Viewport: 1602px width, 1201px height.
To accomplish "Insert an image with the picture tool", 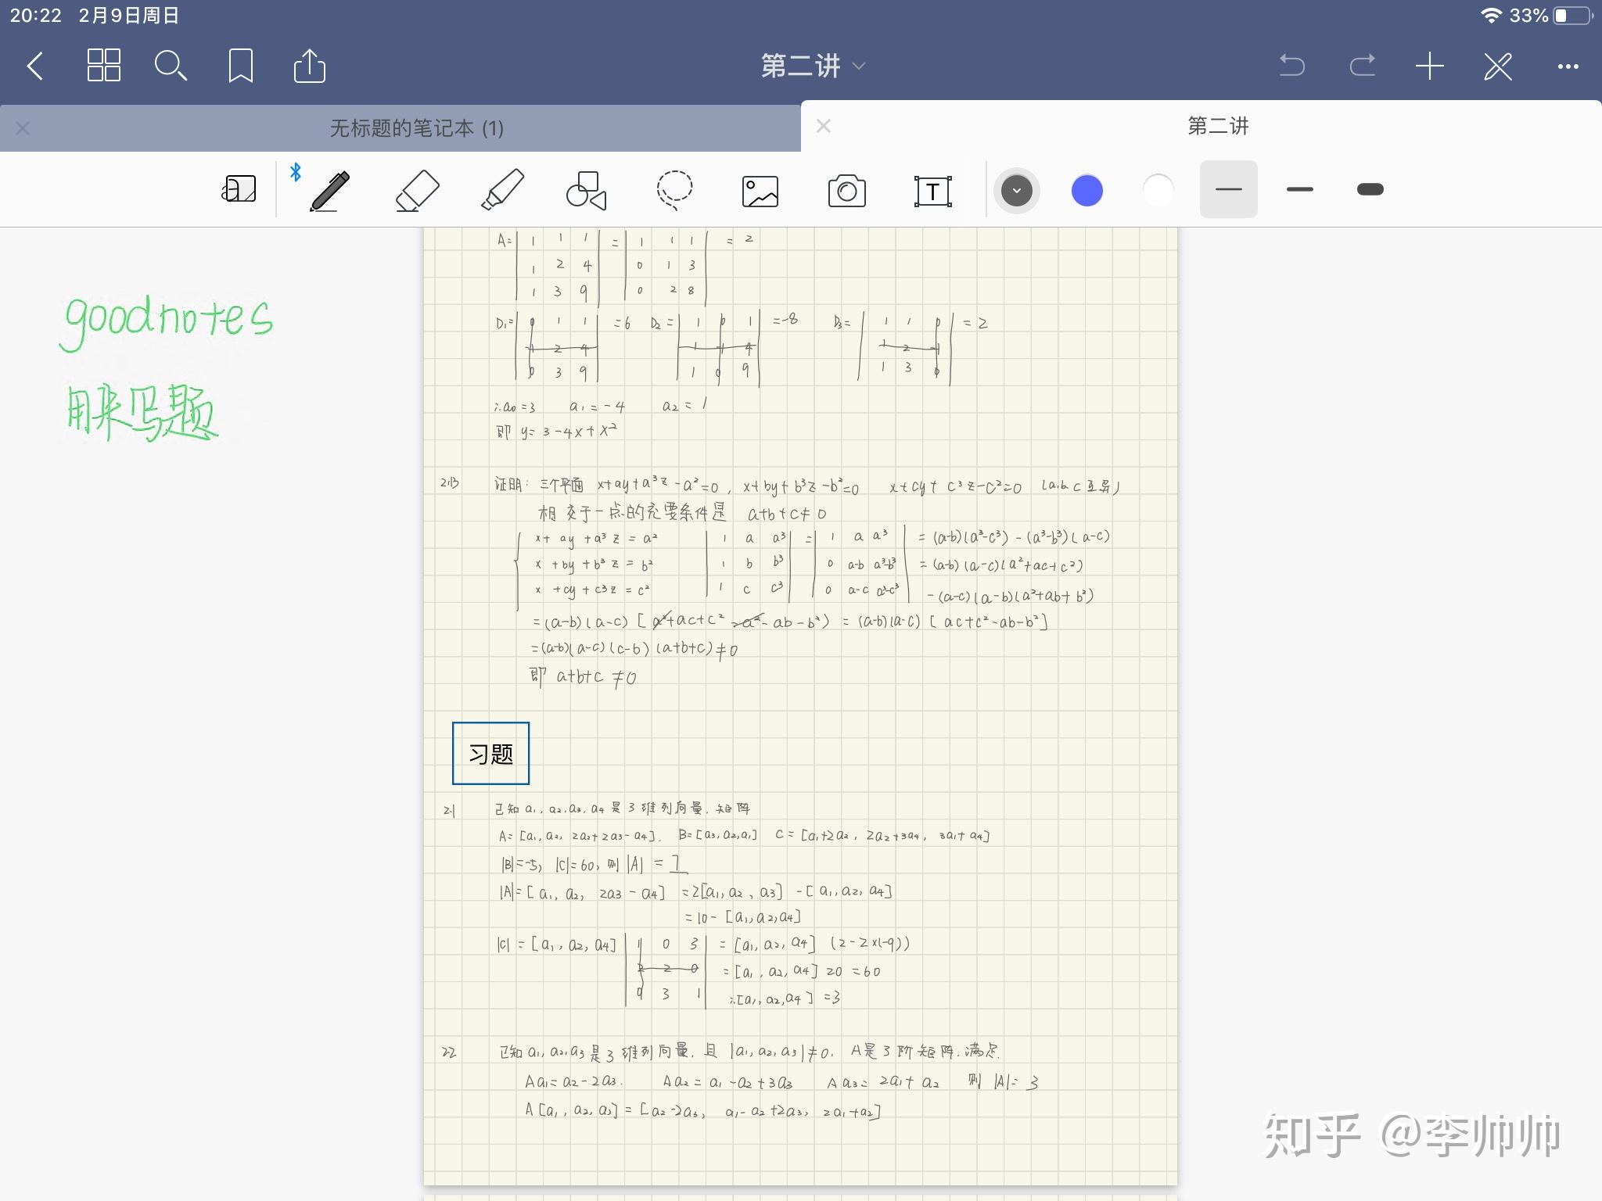I will [760, 191].
